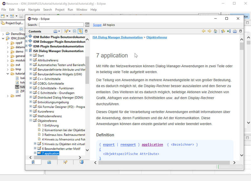
Task: Click the Go forward arrow in Help toolbar
Action: point(209,31)
